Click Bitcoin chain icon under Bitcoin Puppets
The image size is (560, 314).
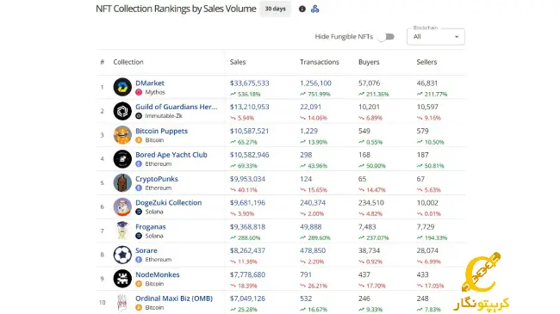(139, 140)
